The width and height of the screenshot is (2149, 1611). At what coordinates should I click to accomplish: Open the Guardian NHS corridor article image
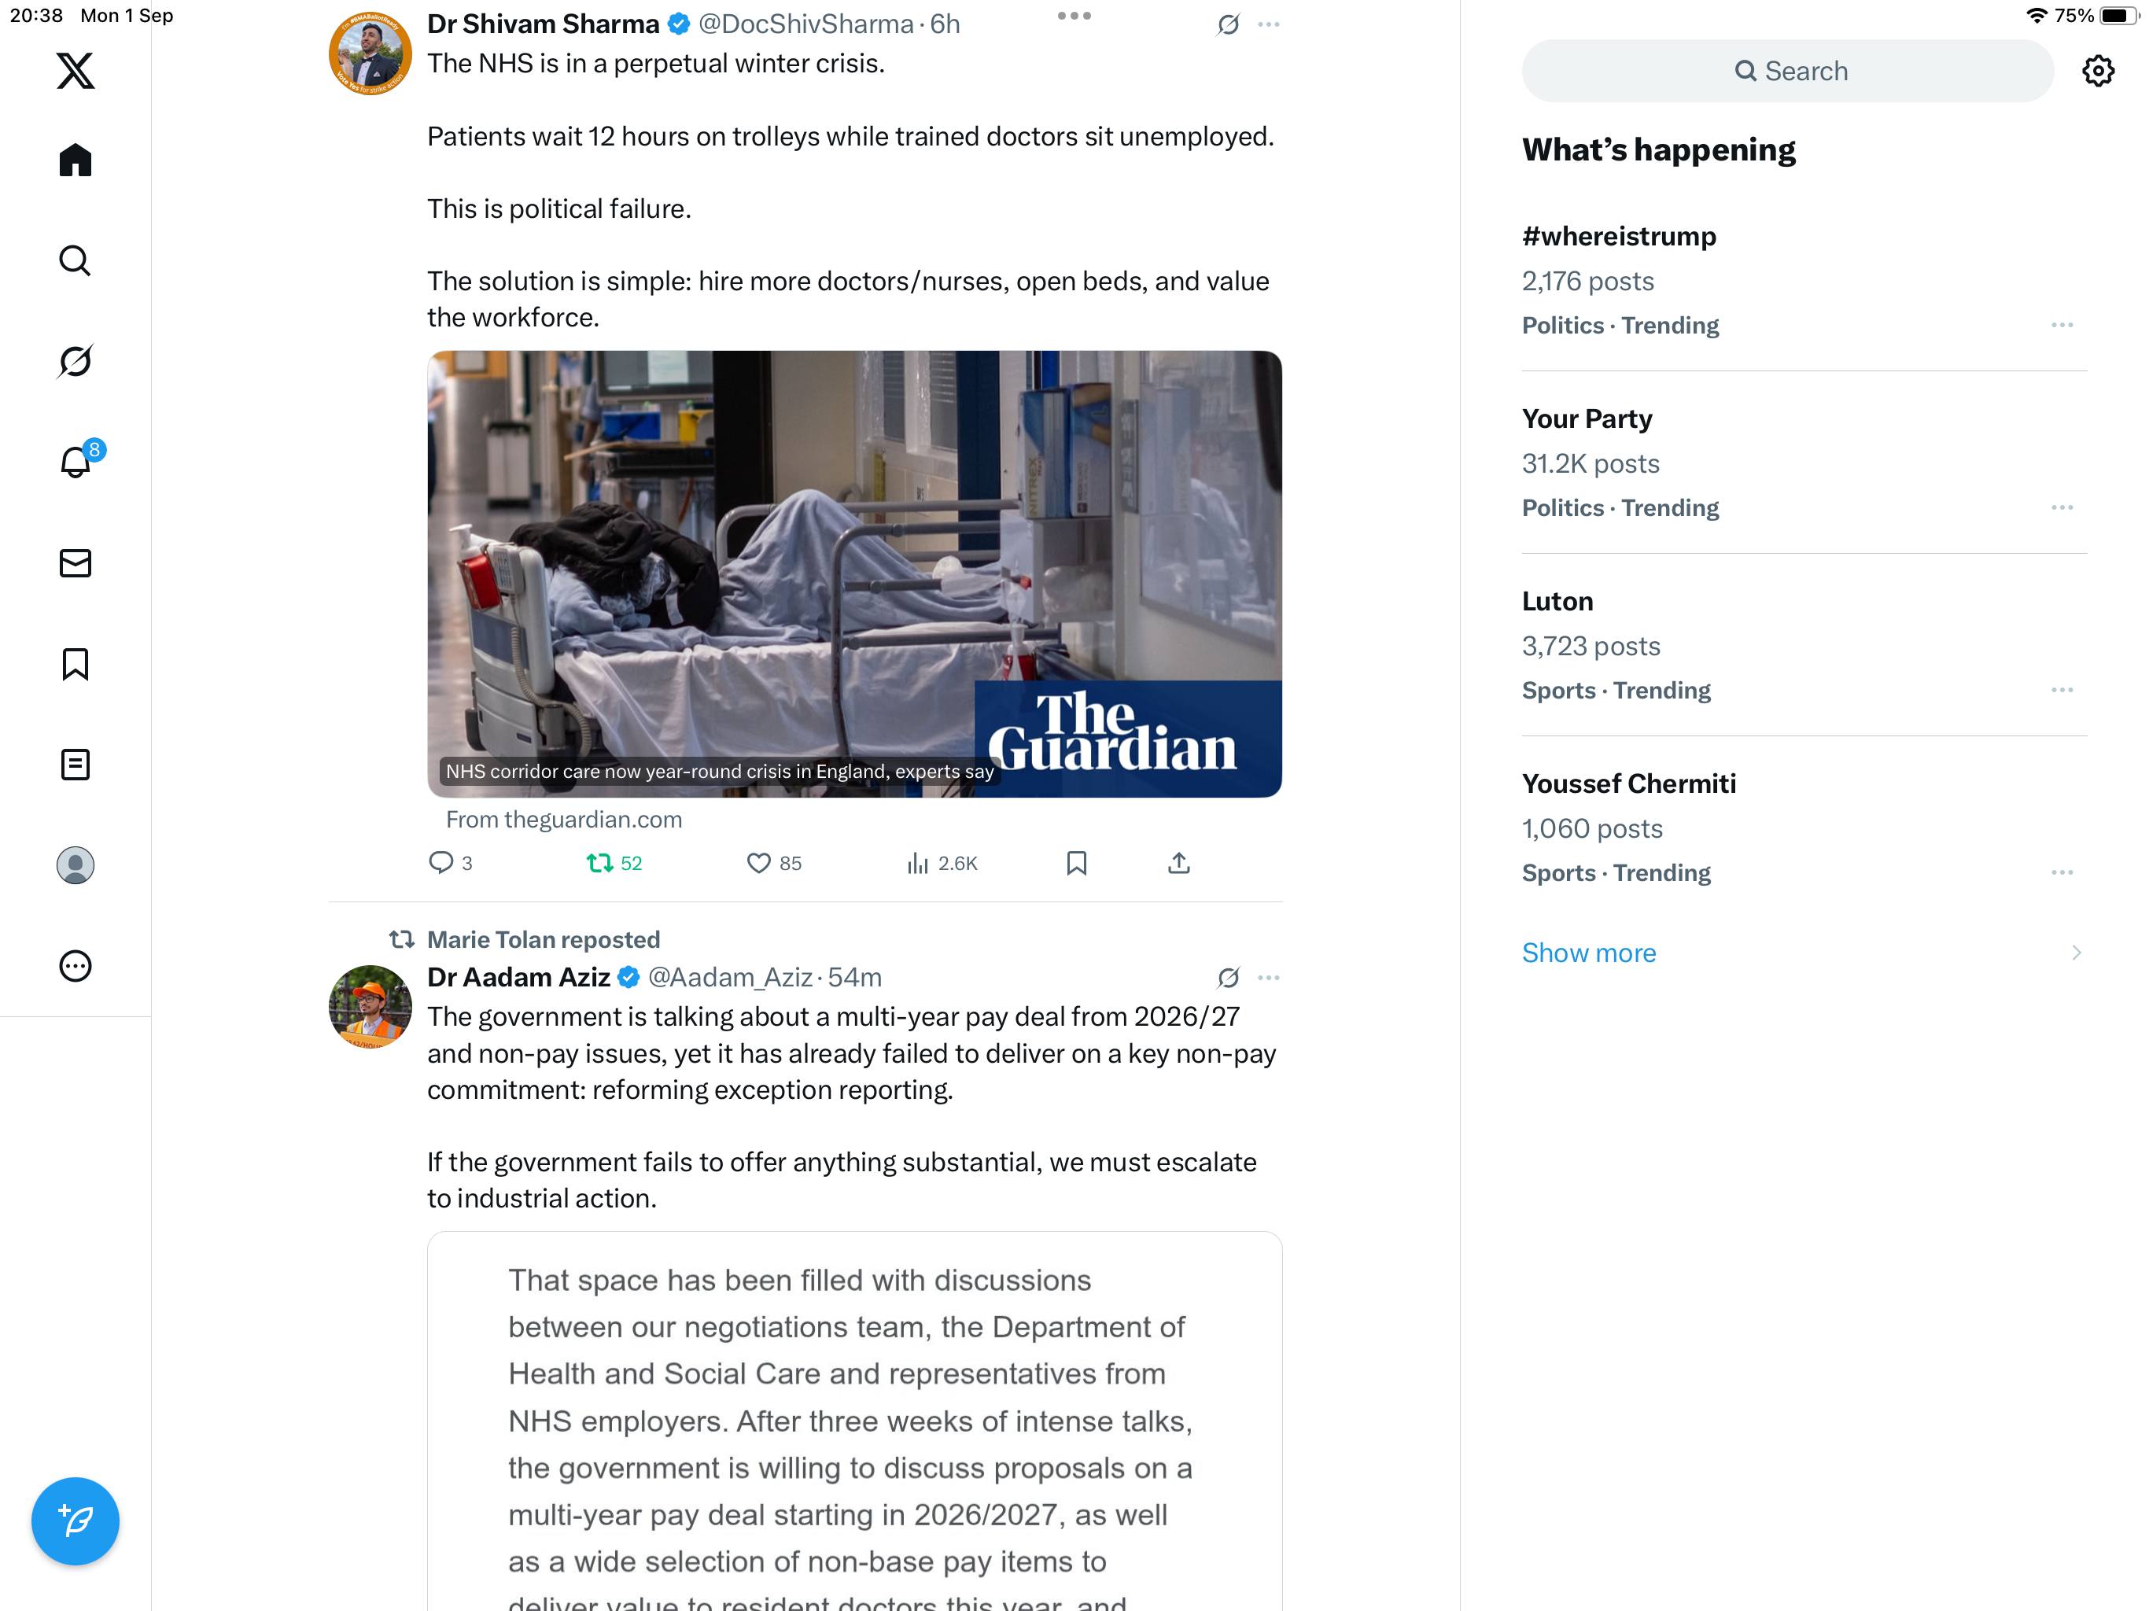(x=854, y=574)
